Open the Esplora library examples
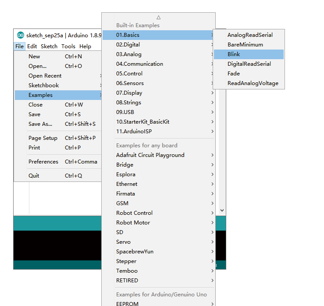Screen dimensions: 324x306 pos(158,174)
